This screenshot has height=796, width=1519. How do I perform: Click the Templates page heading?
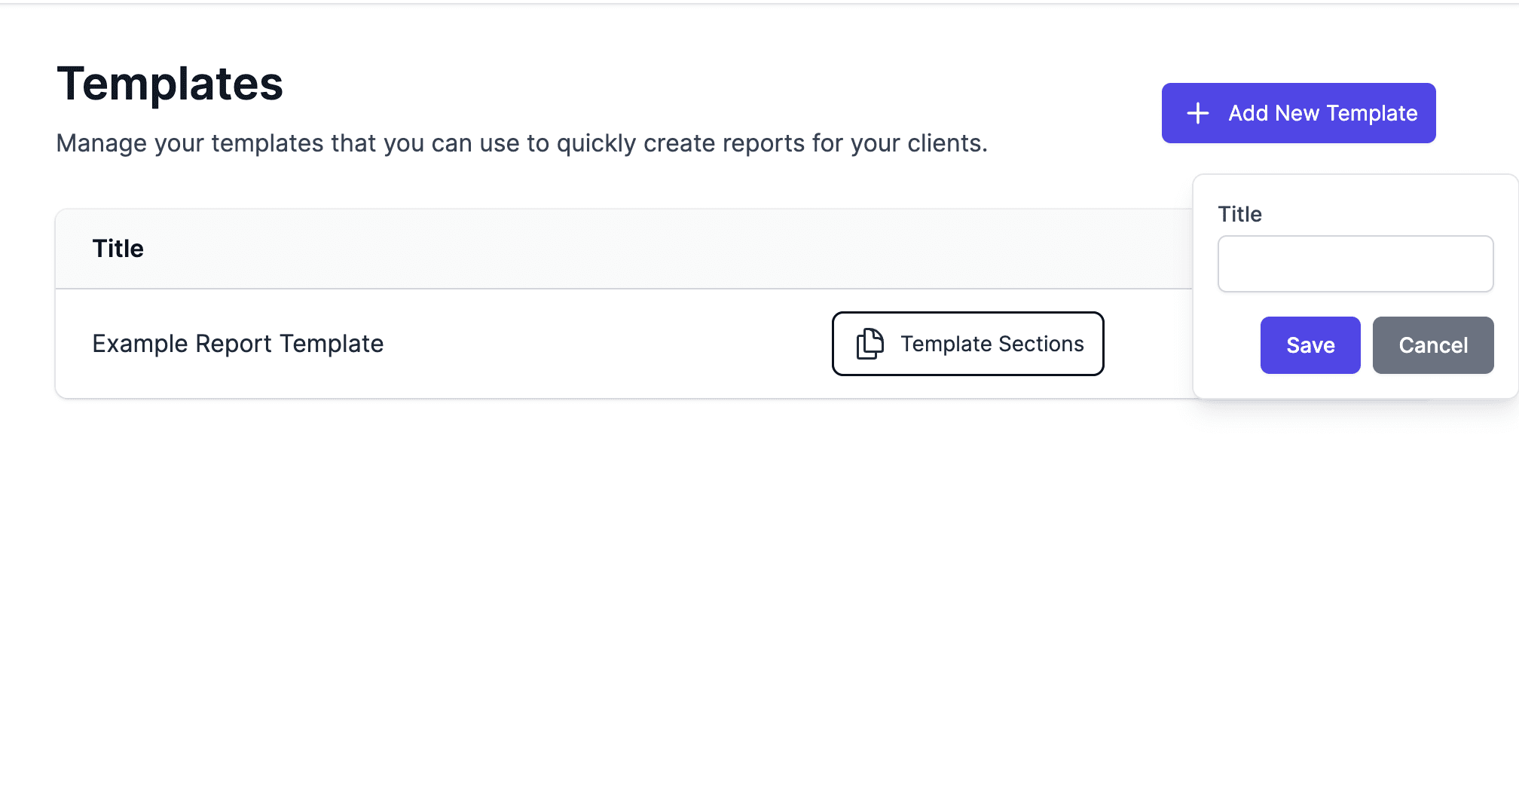pyautogui.click(x=170, y=84)
